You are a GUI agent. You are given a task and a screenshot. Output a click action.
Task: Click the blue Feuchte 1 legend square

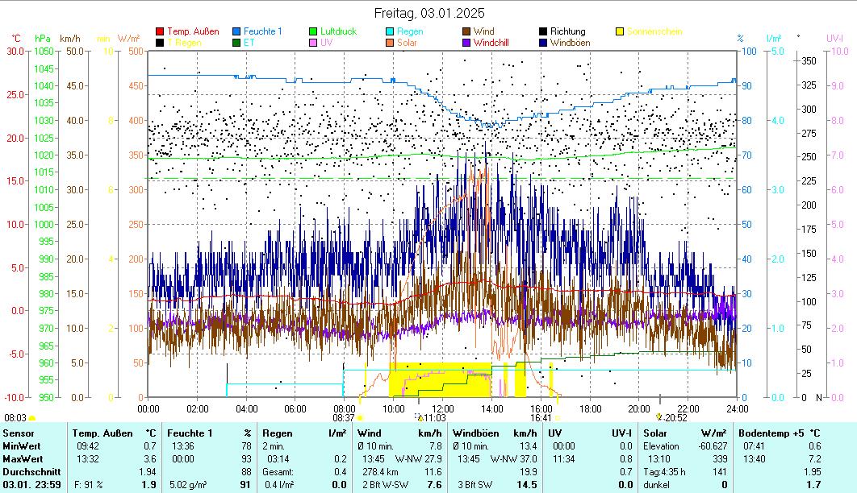(236, 31)
